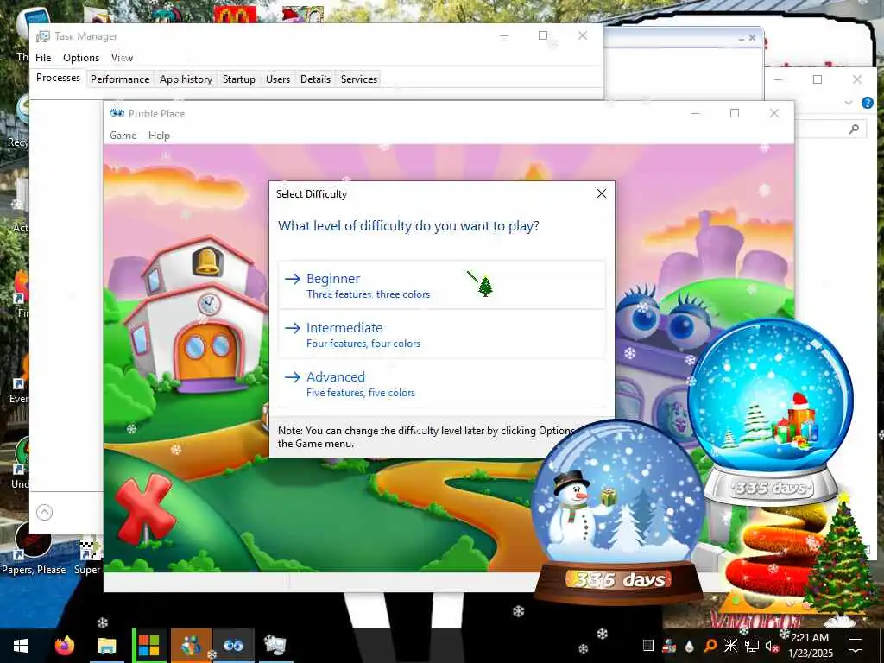Click the Purble Place eyes title icon
This screenshot has height=663, width=884.
click(117, 113)
